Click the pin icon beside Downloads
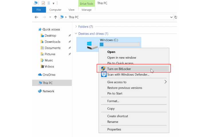The image size is (209, 137). tap(70, 42)
